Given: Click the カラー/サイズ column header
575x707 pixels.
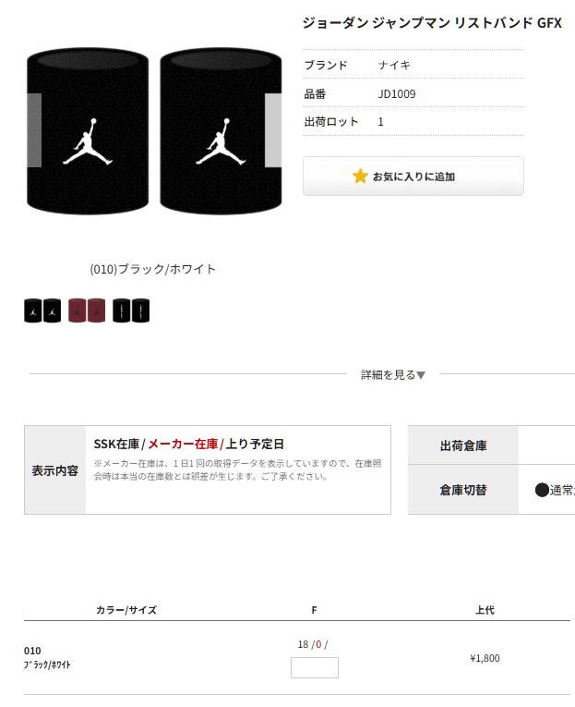Looking at the screenshot, I should tap(126, 610).
